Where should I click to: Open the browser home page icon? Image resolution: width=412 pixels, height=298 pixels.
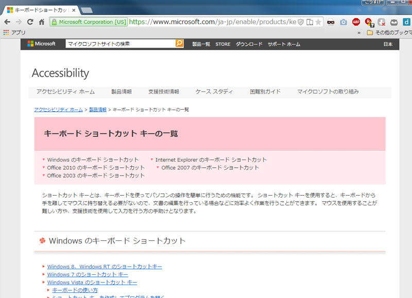(42, 22)
